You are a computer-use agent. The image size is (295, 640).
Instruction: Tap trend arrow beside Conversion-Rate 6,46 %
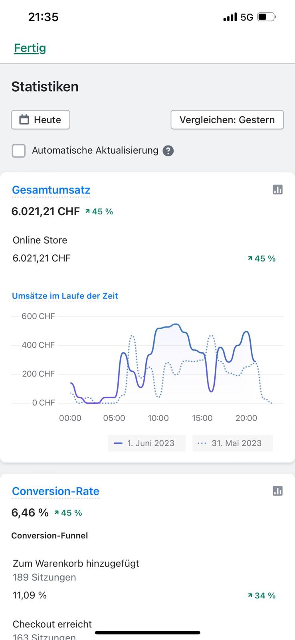(57, 512)
